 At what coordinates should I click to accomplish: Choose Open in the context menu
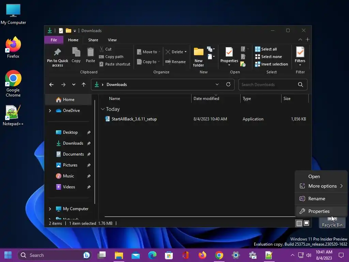click(321, 176)
